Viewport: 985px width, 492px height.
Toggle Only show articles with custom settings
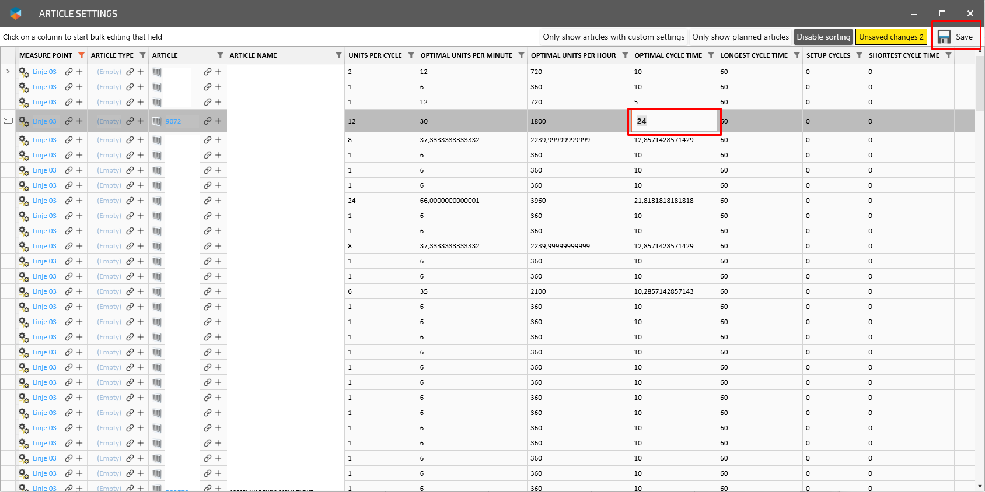click(x=613, y=37)
